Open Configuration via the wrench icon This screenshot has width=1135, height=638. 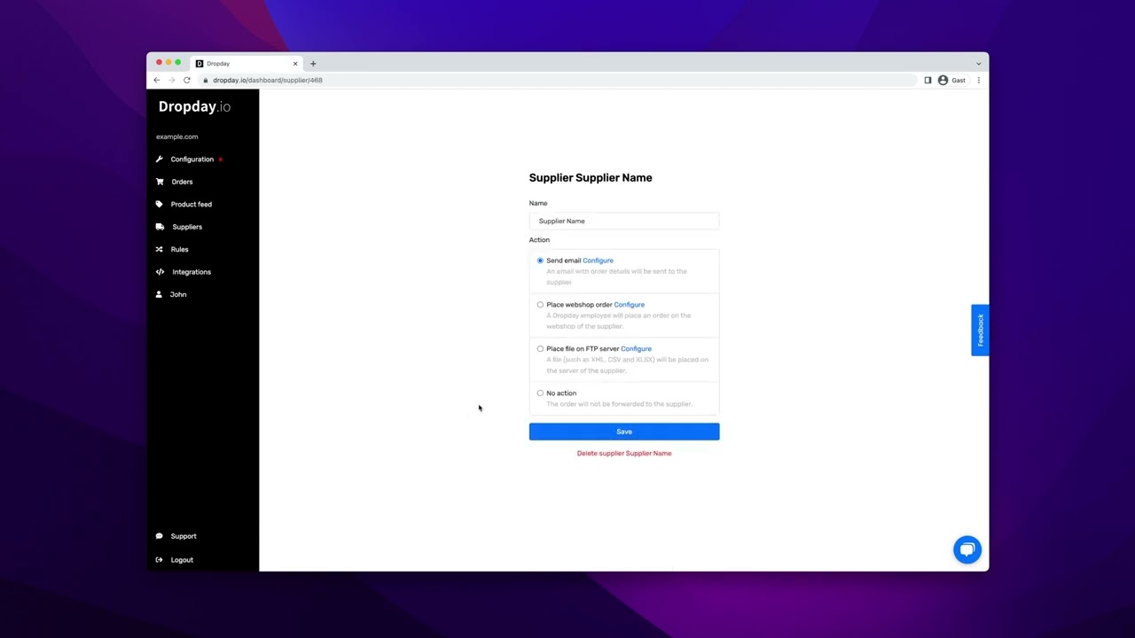(160, 159)
